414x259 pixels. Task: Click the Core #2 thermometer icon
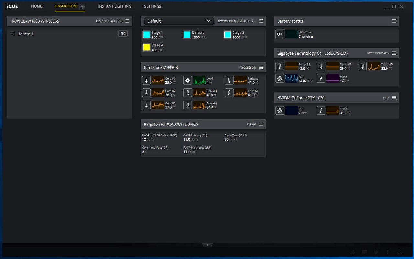[x=146, y=93]
